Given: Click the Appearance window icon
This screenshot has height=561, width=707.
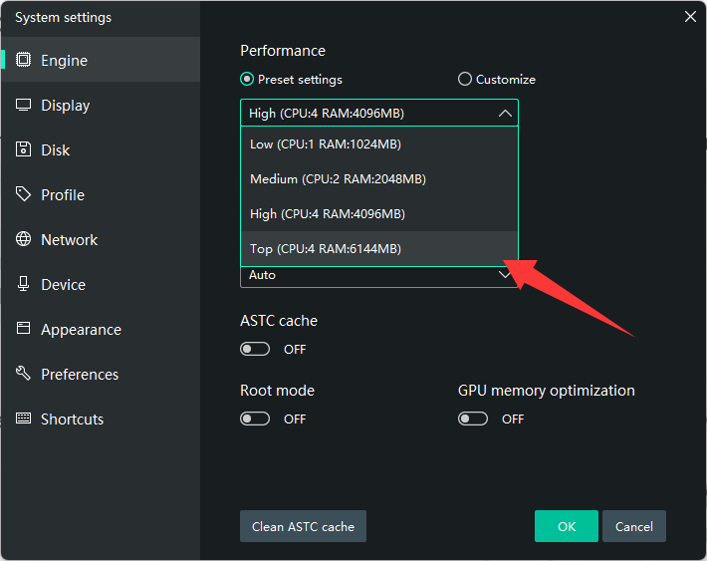Looking at the screenshot, I should [24, 330].
